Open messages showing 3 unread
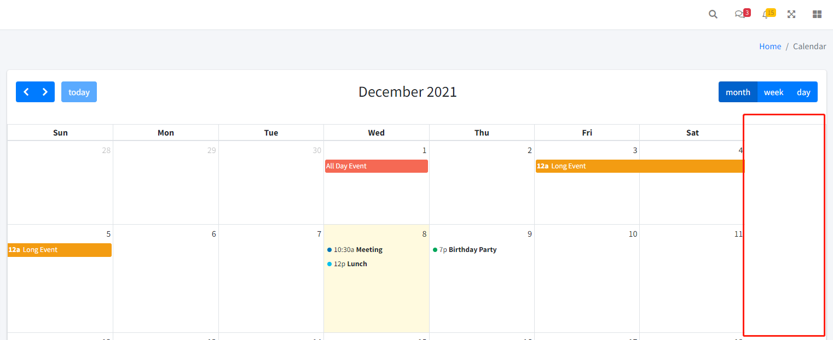Screen dimensions: 833x340 click(x=739, y=14)
